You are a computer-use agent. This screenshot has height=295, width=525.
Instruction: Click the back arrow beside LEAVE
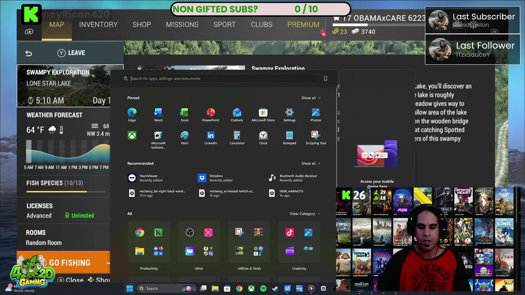28,53
